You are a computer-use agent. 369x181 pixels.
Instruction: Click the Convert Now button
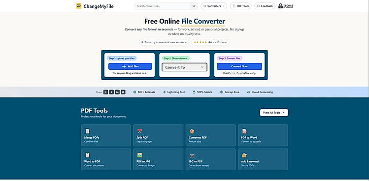pyautogui.click(x=239, y=66)
